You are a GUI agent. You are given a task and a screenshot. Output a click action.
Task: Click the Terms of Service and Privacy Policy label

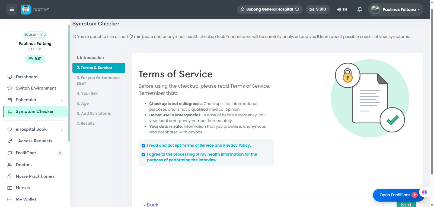[199, 145]
